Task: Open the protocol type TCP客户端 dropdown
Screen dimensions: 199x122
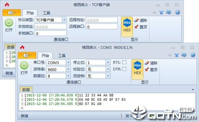Action: pos(64,20)
